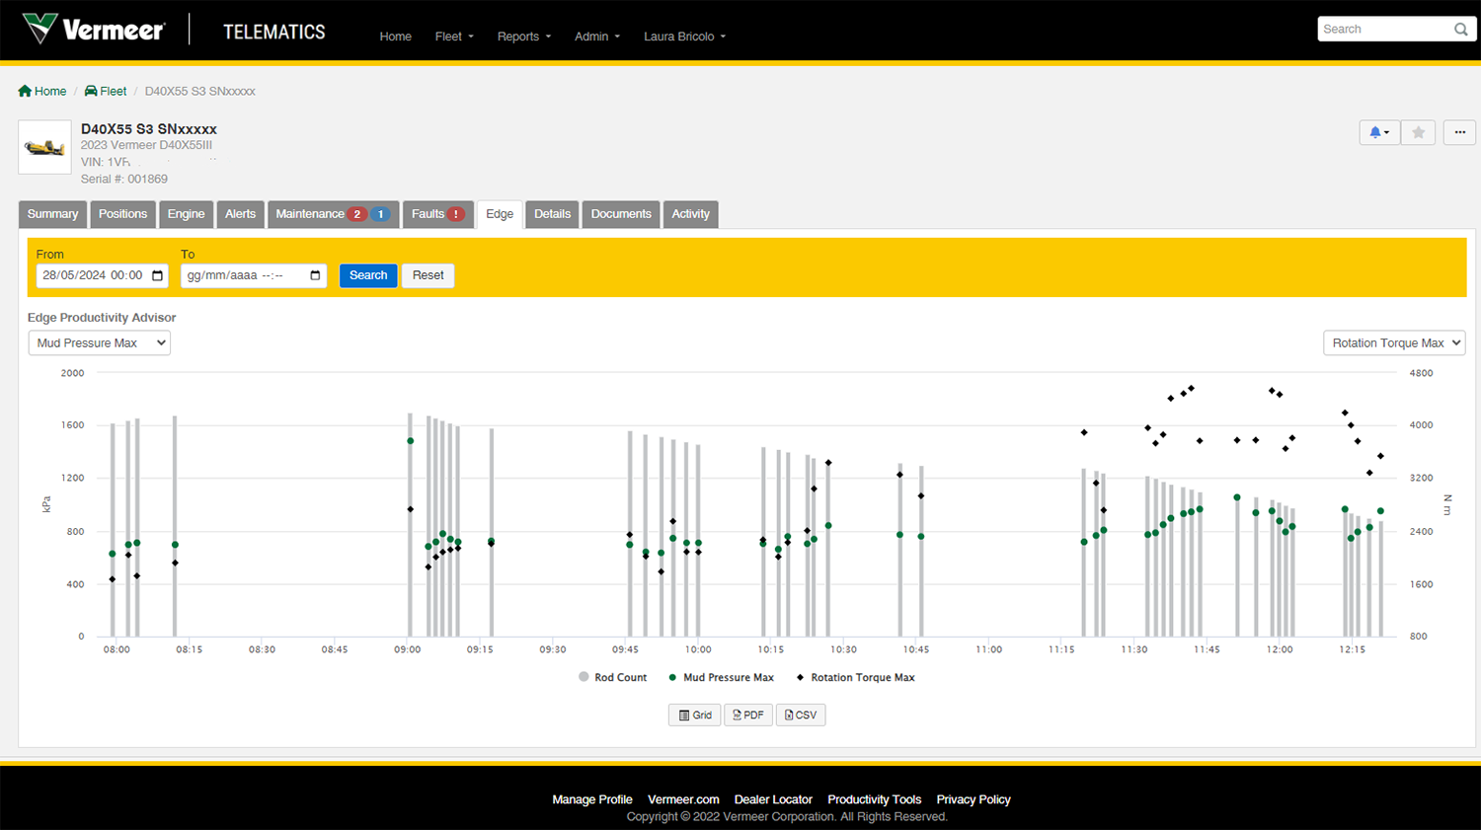Viewport: 1481px width, 830px height.
Task: Open the Documents tab
Action: [x=621, y=214]
